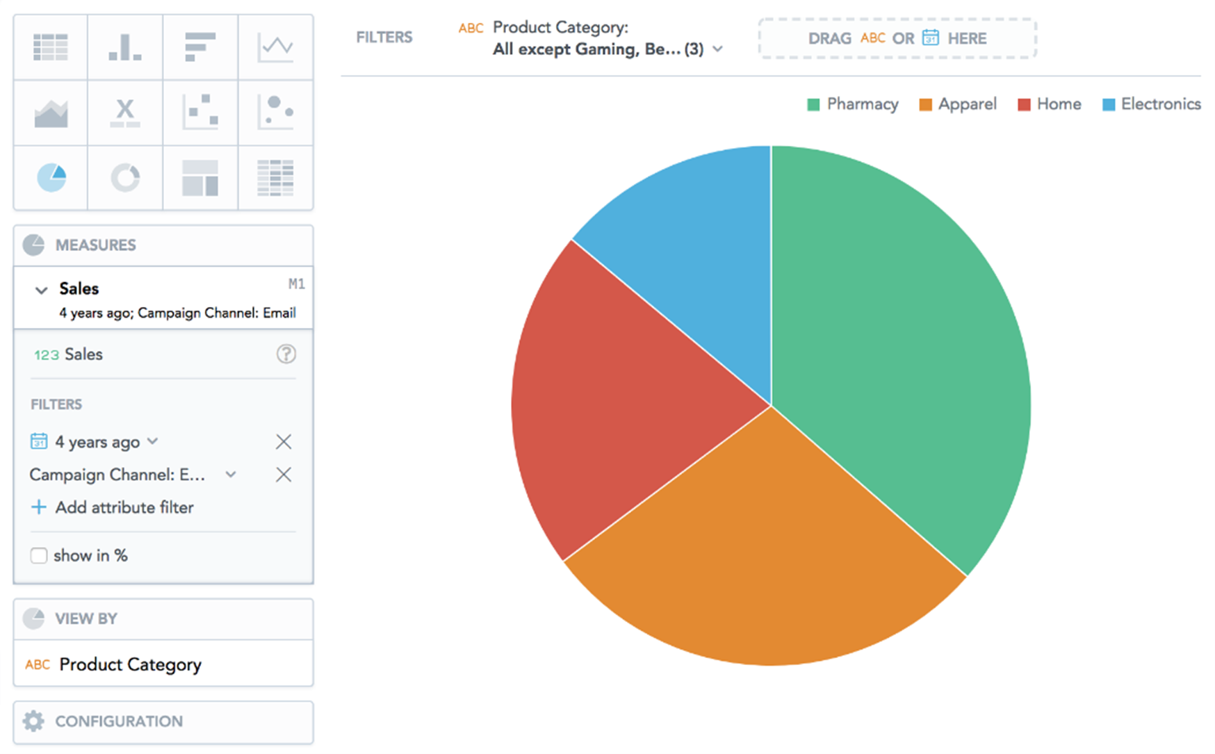Toggle the Home series in the legend
1215x754 pixels.
[x=1049, y=104]
